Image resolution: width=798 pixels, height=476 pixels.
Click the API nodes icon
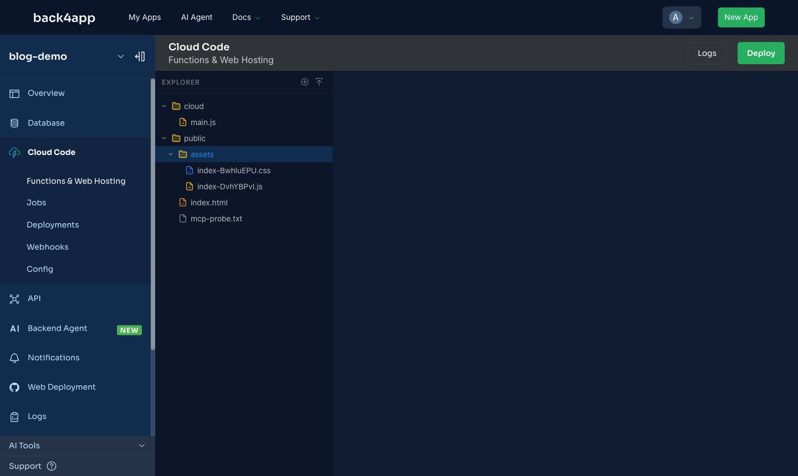[x=14, y=299]
